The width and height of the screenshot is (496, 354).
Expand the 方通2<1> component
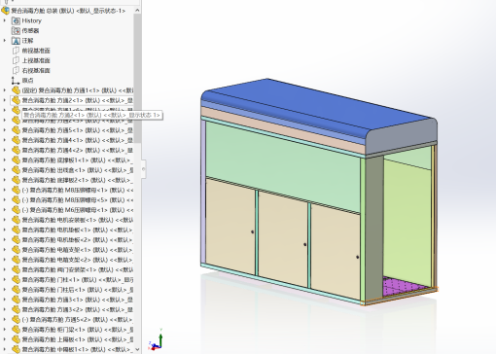(x=5, y=100)
